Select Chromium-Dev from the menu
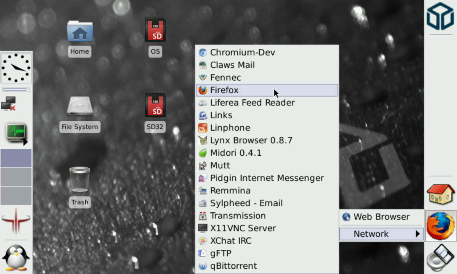Image resolution: width=457 pixels, height=274 pixels. tap(242, 53)
